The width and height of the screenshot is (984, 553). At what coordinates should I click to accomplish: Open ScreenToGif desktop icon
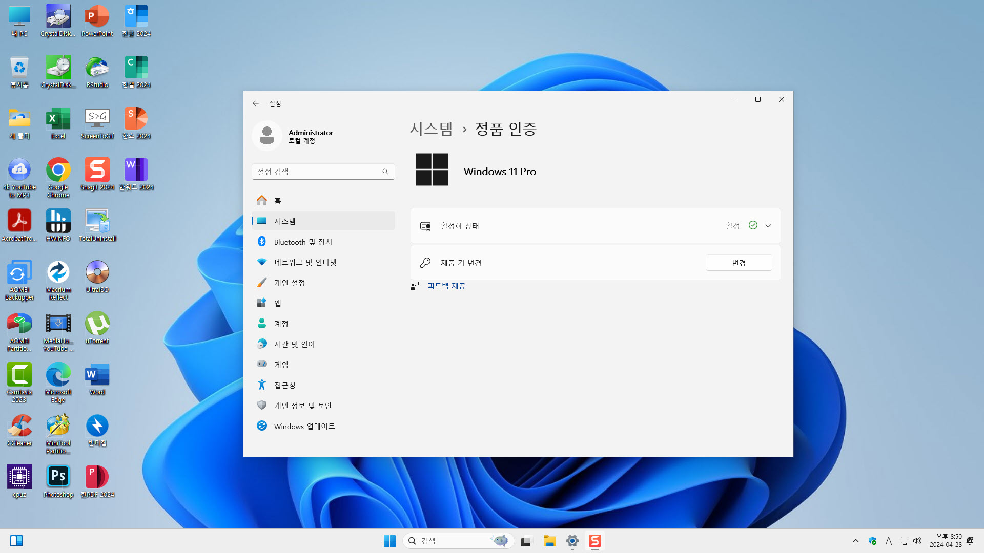[x=97, y=123]
